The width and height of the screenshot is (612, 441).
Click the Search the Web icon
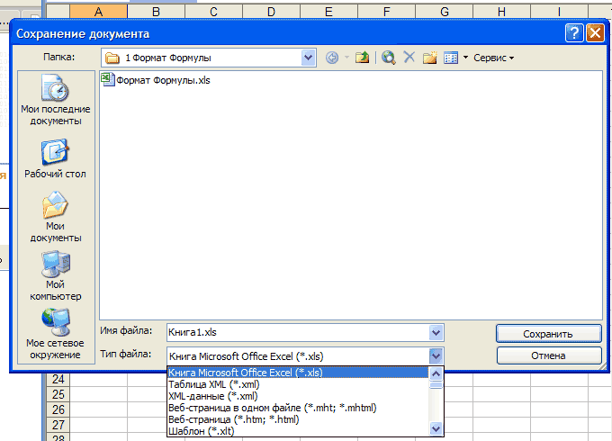pos(389,58)
